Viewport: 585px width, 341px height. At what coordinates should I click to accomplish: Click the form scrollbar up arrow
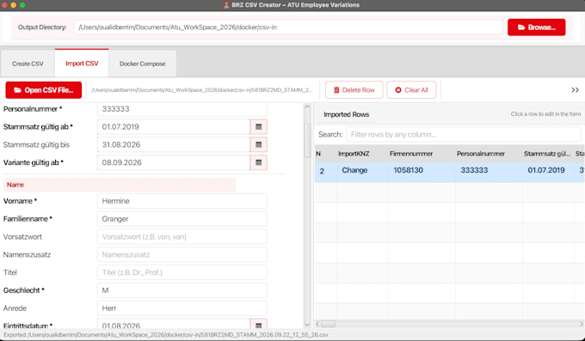307,107
